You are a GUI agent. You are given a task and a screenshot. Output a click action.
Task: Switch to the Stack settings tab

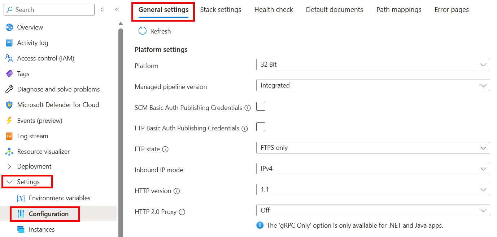coord(221,10)
